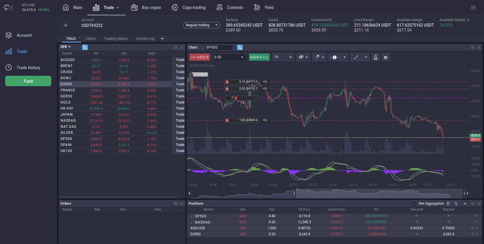The width and height of the screenshot is (484, 244).
Task: Close the Chart panel
Action: pos(479,47)
